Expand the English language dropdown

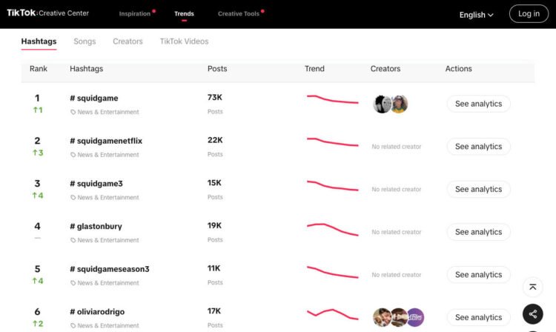coord(476,14)
